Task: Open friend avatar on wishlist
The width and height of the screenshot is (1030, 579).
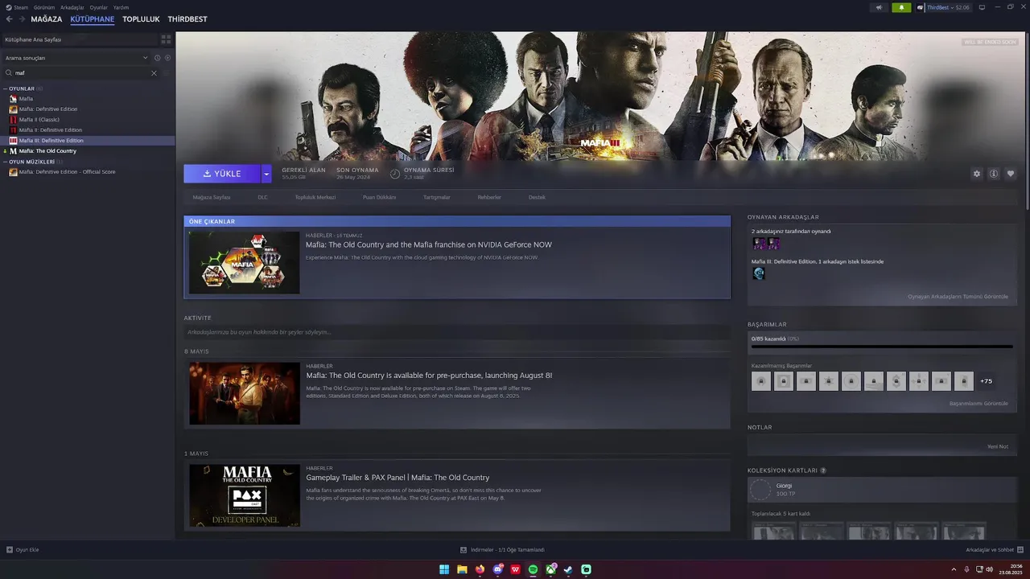Action: coord(758,273)
